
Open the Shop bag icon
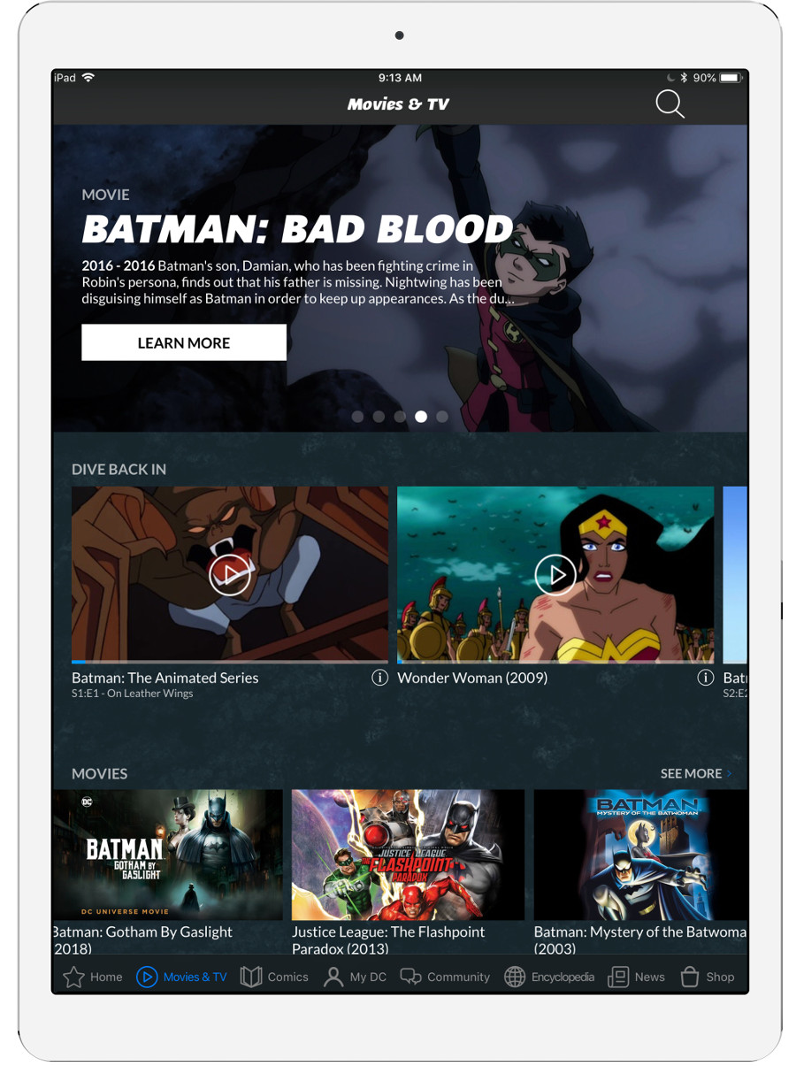[x=690, y=977]
